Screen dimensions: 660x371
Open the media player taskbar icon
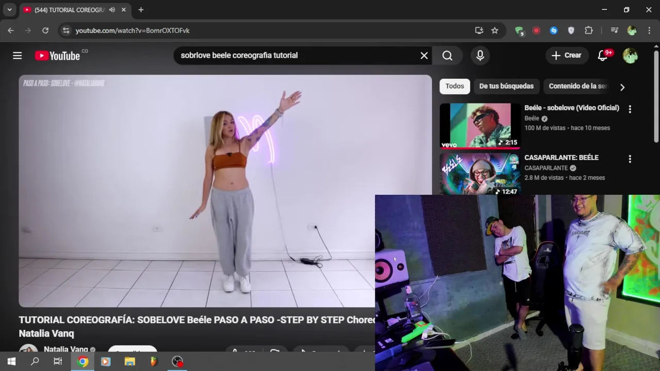pyautogui.click(x=106, y=362)
